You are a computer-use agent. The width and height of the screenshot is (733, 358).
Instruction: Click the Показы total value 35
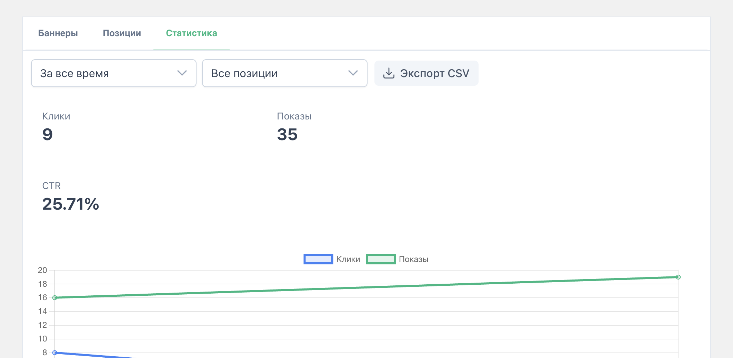pyautogui.click(x=287, y=134)
